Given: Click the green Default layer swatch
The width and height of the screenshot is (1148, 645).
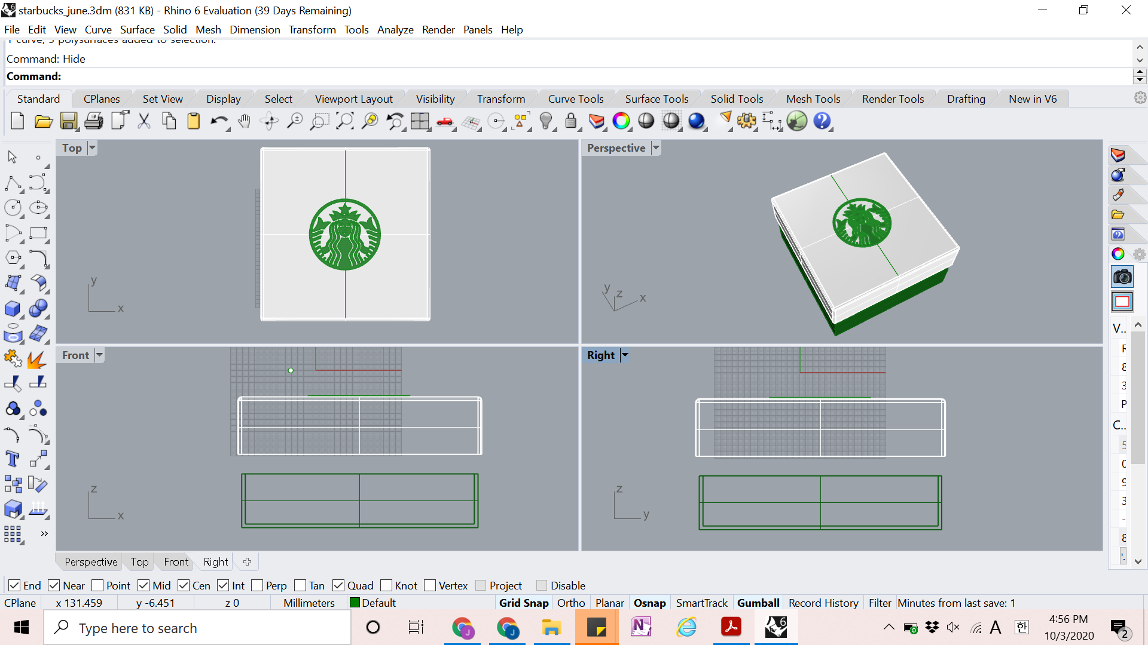Looking at the screenshot, I should (x=355, y=603).
